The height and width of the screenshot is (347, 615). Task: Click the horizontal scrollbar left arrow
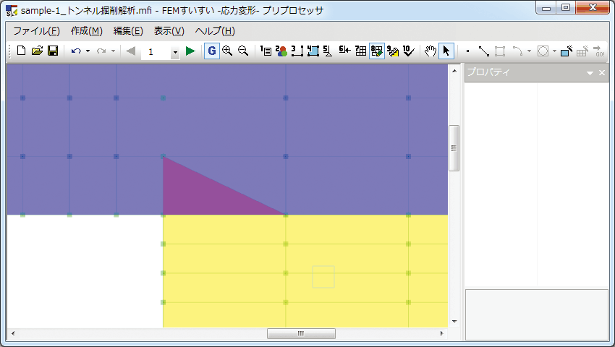click(13, 334)
